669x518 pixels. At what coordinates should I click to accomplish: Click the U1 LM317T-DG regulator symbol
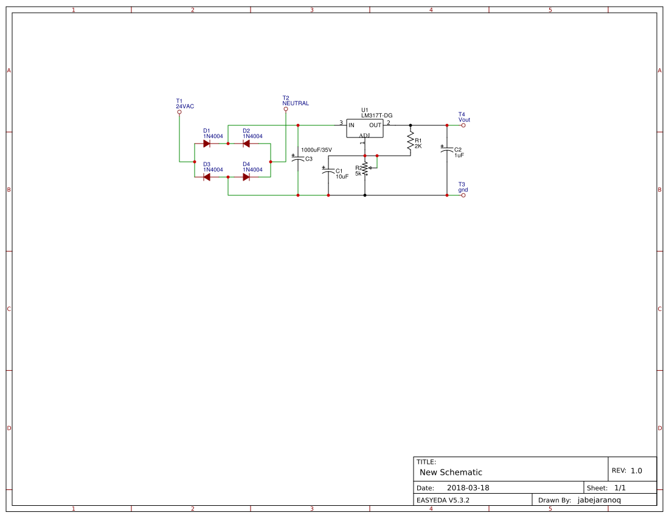click(x=365, y=128)
